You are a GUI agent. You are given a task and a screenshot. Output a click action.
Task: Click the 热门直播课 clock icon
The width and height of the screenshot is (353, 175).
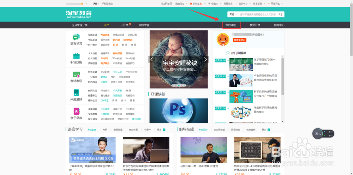point(228,53)
